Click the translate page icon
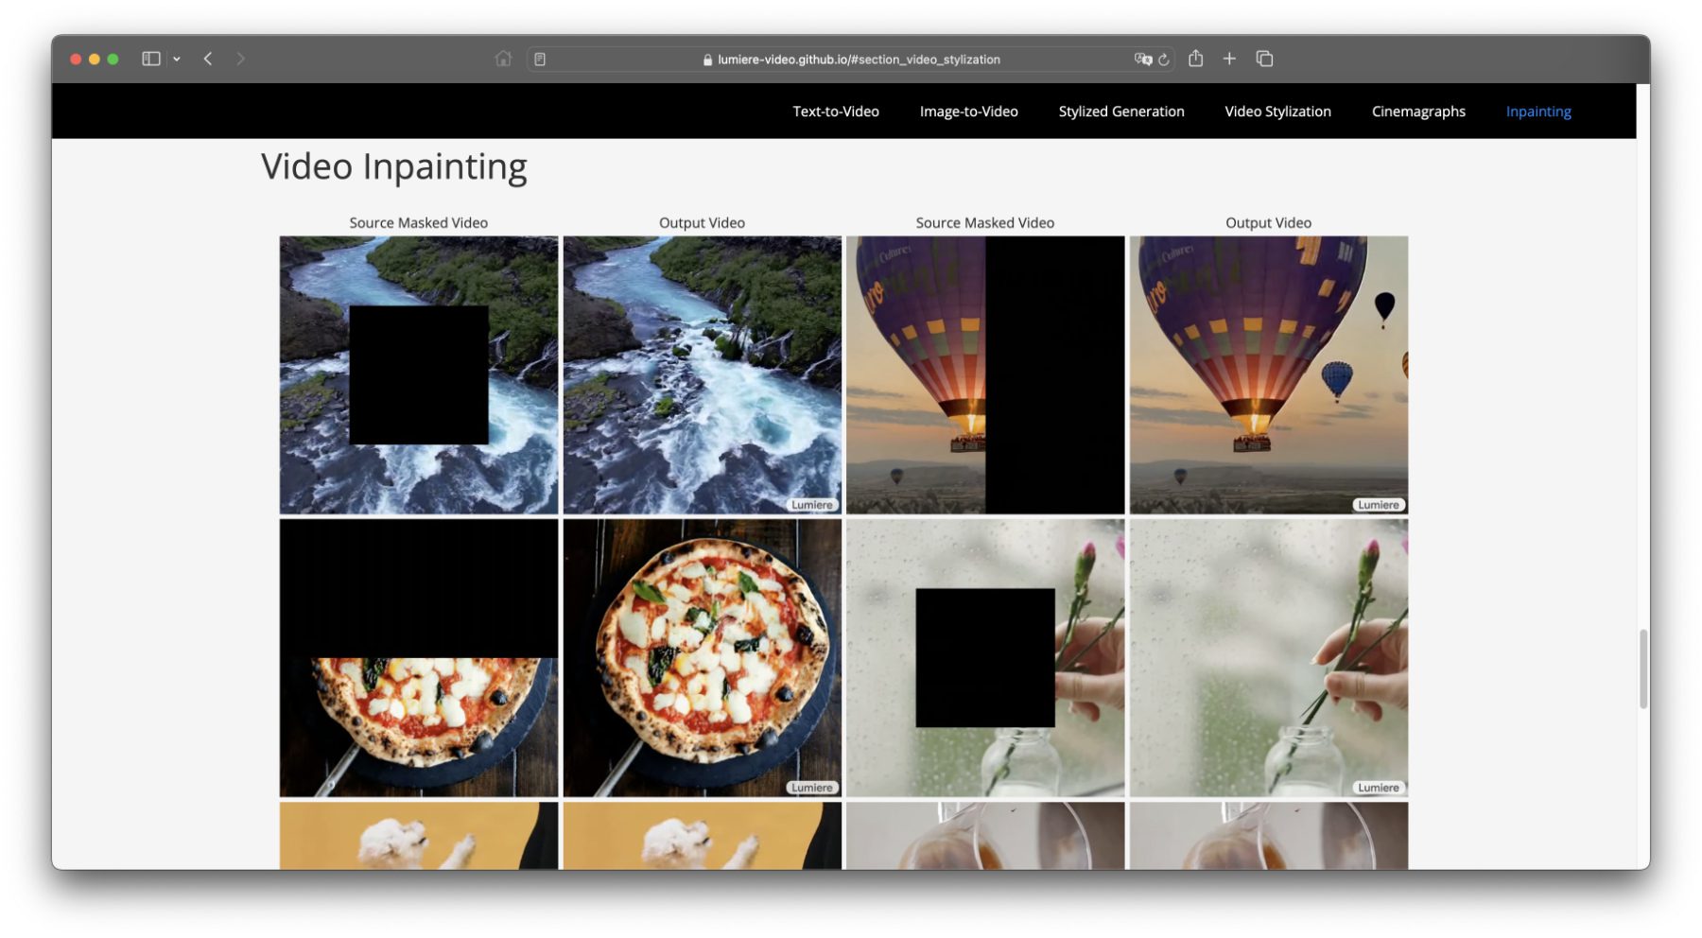The height and width of the screenshot is (938, 1702). [x=1142, y=59]
